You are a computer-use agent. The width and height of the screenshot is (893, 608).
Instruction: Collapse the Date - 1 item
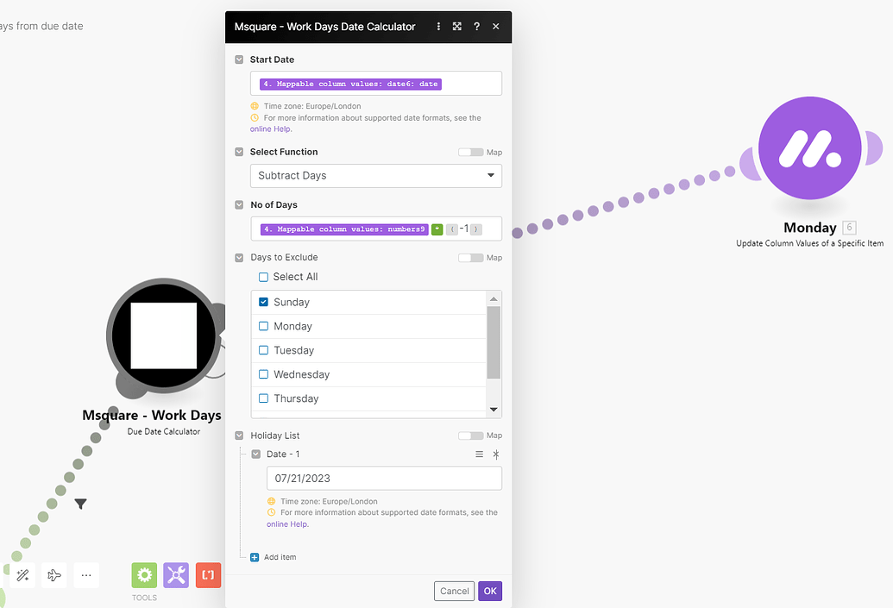(x=255, y=454)
